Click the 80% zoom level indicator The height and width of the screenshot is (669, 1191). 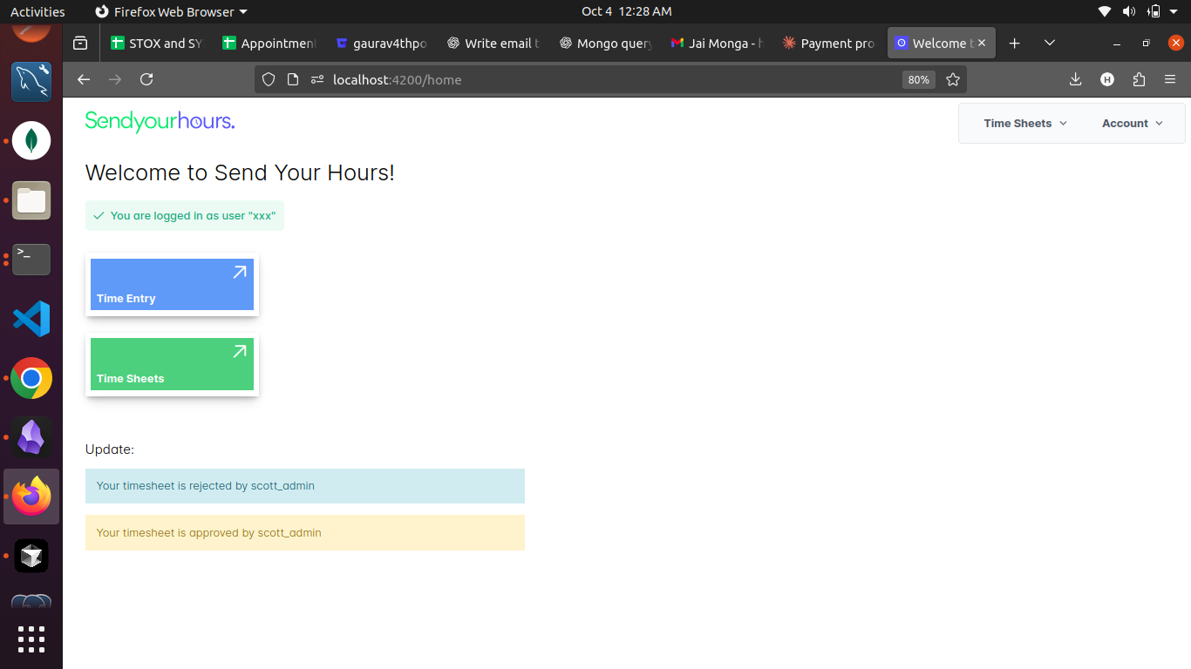918,79
